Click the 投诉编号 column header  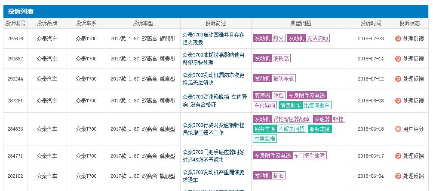tap(15, 24)
